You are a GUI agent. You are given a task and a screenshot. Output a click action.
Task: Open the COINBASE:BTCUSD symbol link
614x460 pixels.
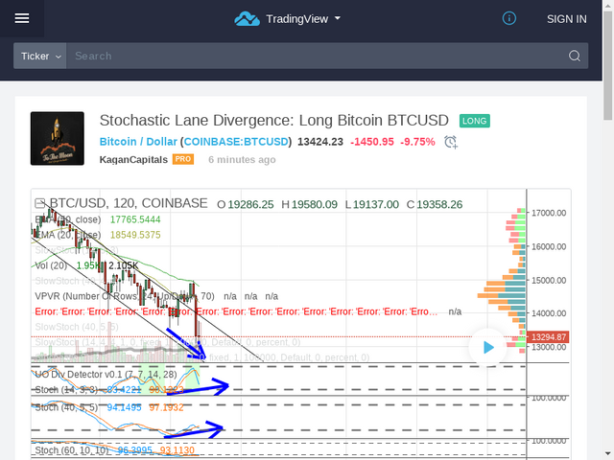click(x=236, y=142)
